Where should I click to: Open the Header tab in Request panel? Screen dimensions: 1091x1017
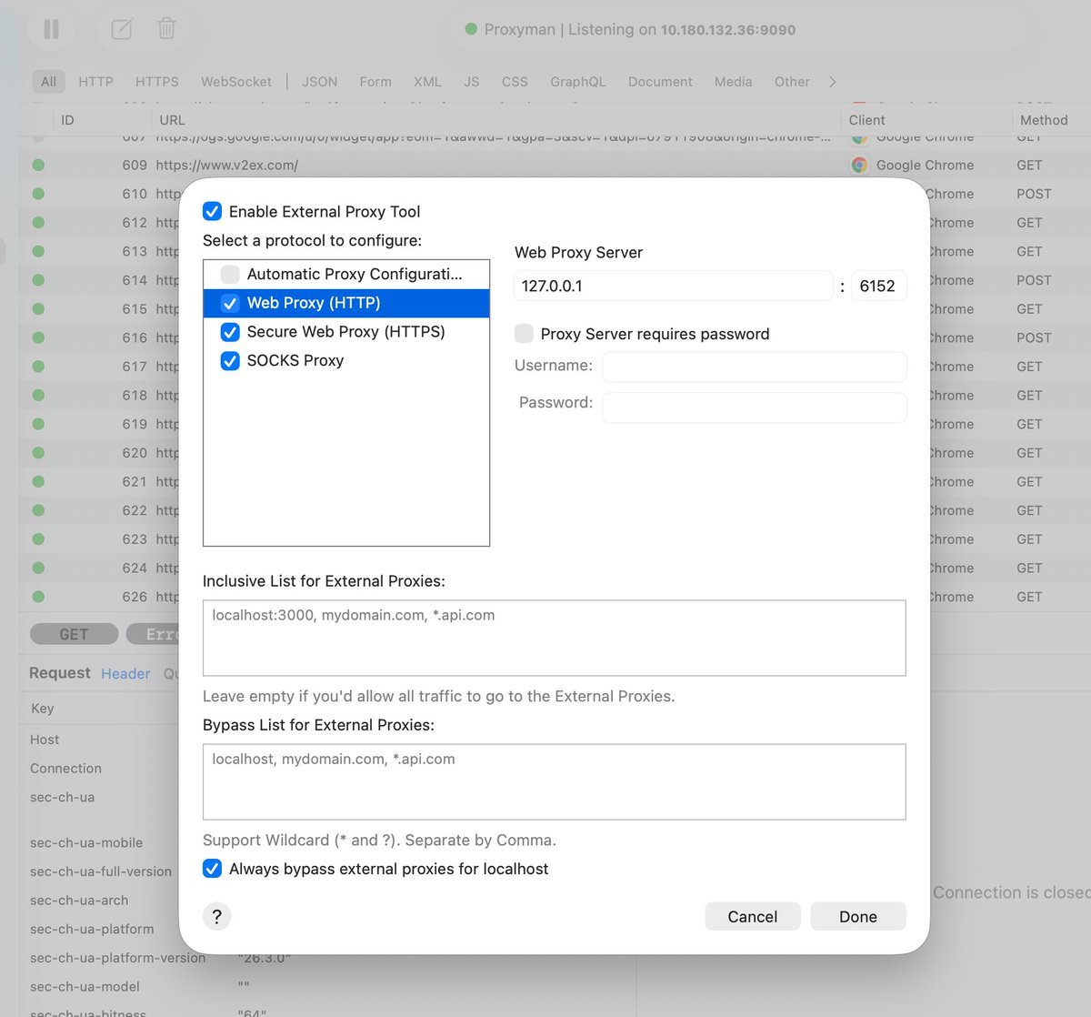coord(125,673)
